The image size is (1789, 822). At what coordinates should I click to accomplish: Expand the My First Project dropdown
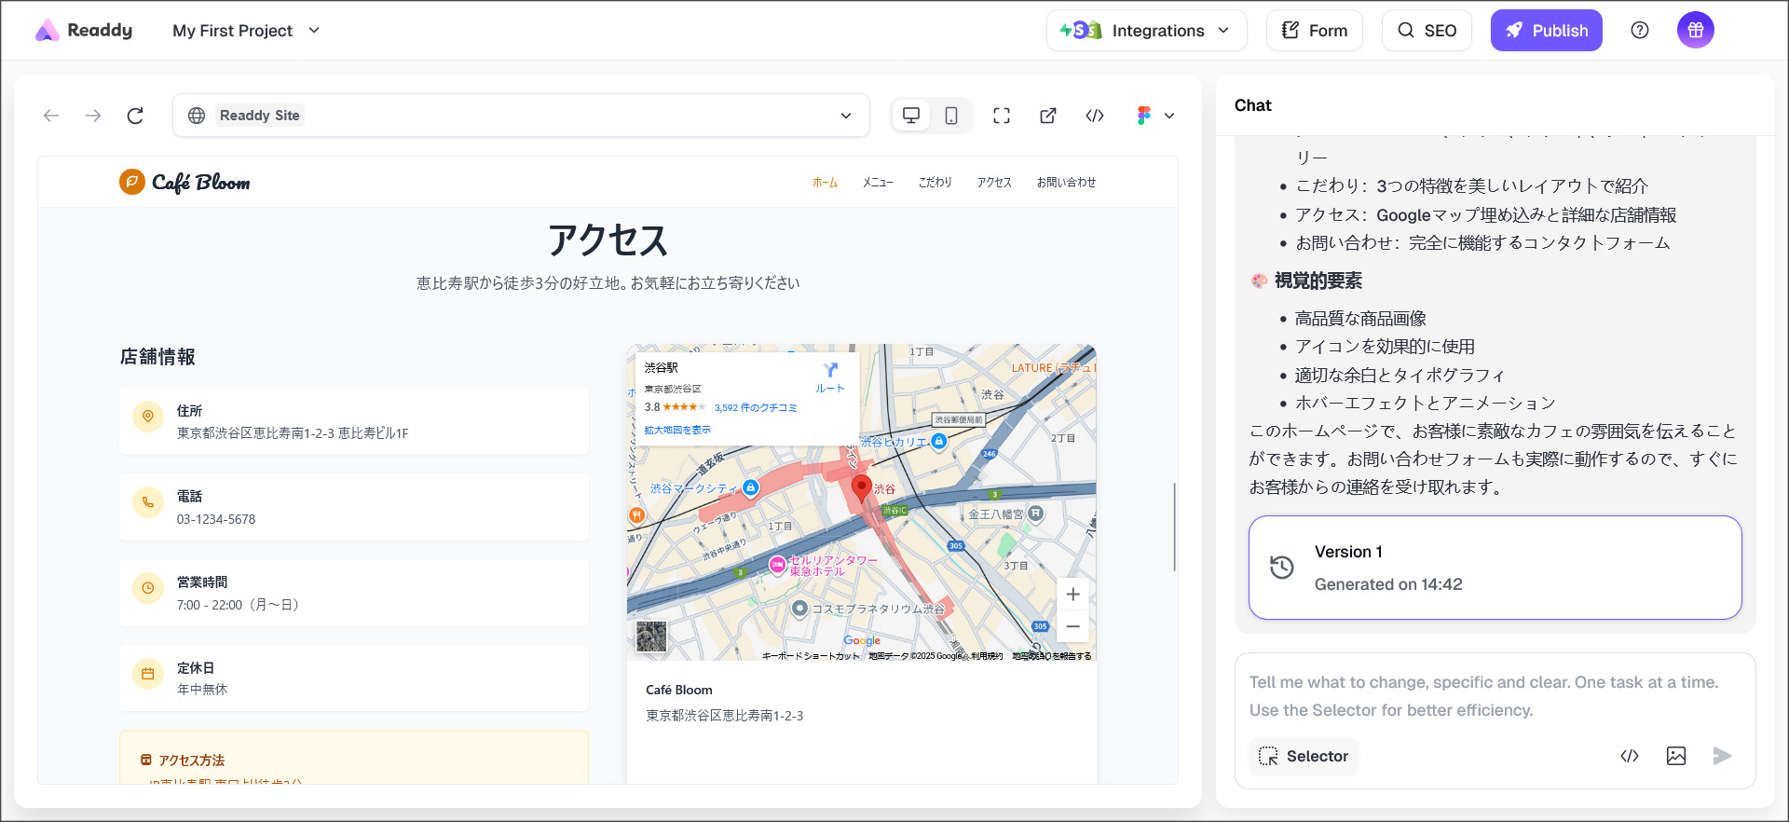246,31
